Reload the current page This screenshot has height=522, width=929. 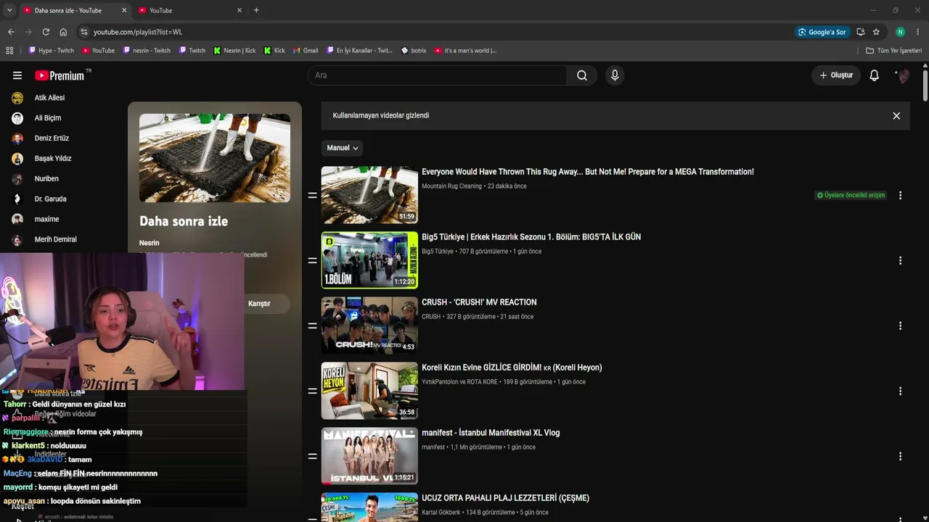[x=46, y=32]
